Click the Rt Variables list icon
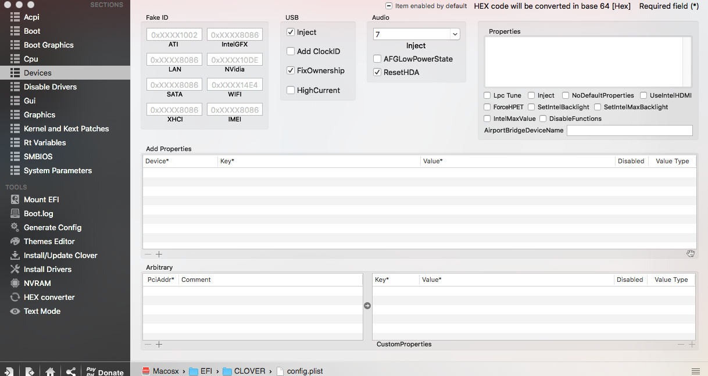The height and width of the screenshot is (376, 708). (x=15, y=143)
